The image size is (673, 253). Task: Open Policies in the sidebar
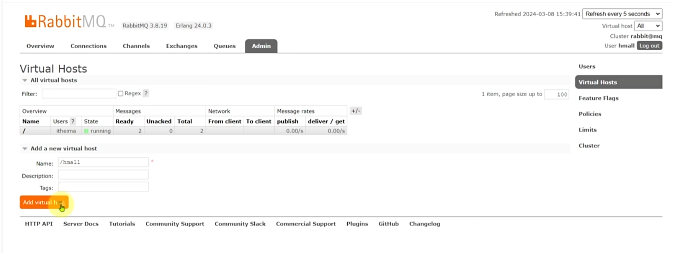point(590,114)
